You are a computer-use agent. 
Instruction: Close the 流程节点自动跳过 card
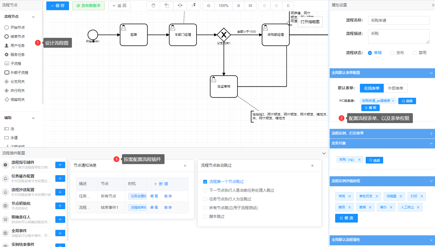coord(312,166)
